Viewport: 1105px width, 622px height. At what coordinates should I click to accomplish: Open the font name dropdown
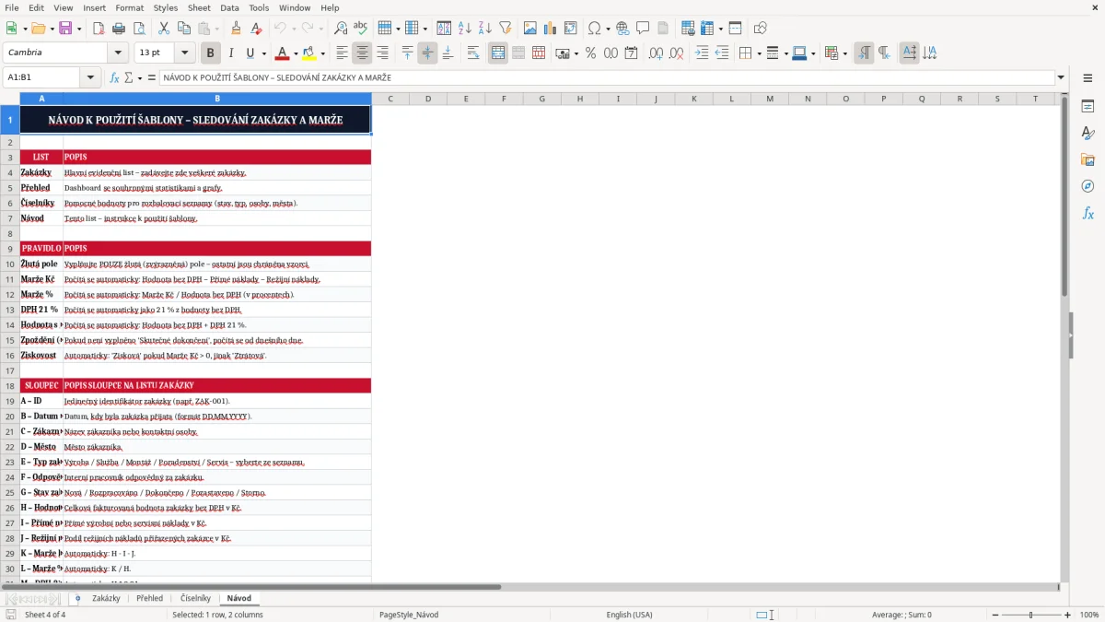click(117, 53)
